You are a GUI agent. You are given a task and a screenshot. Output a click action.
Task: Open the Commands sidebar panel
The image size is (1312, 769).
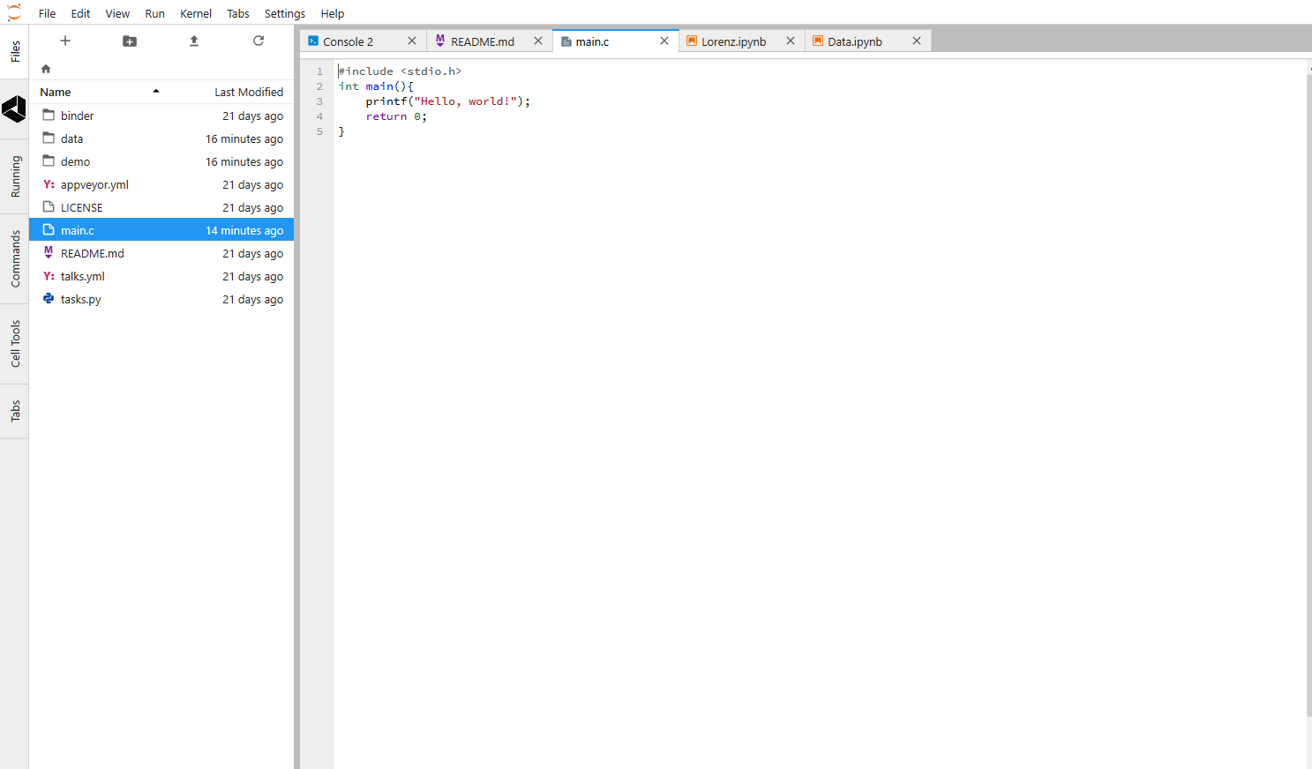[x=14, y=258]
